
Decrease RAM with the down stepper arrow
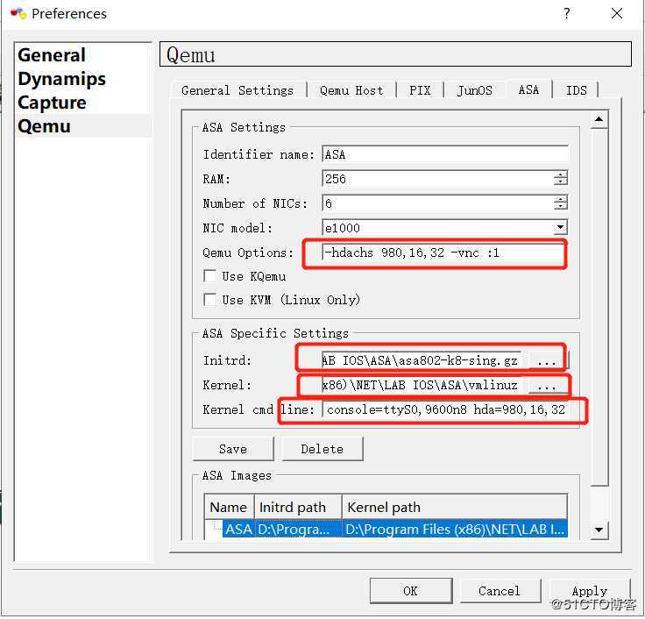[560, 183]
